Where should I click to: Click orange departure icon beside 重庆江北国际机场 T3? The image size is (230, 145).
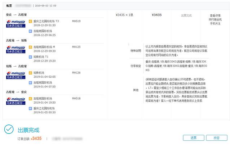(x=30, y=21)
